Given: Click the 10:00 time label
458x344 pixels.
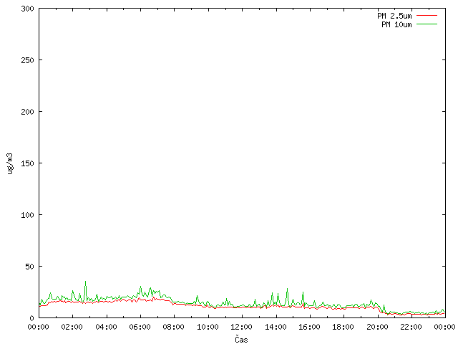Looking at the screenshot, I should (208, 327).
